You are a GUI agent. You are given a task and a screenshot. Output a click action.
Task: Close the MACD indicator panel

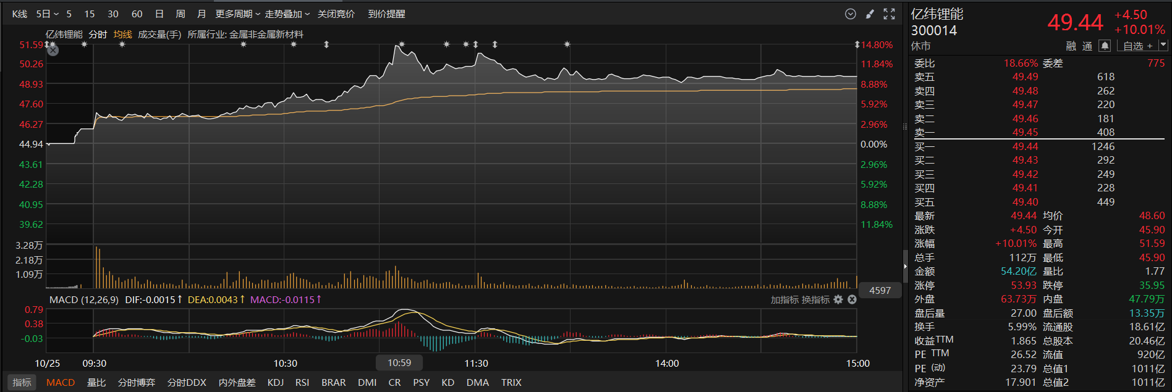[852, 299]
